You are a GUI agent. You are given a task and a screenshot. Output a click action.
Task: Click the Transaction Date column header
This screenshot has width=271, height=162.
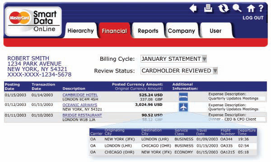coord(43,86)
